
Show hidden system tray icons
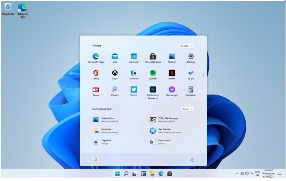coord(237,173)
